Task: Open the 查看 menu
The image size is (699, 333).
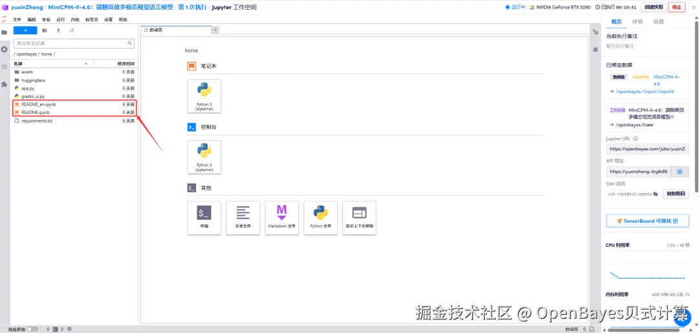Action: (46, 19)
